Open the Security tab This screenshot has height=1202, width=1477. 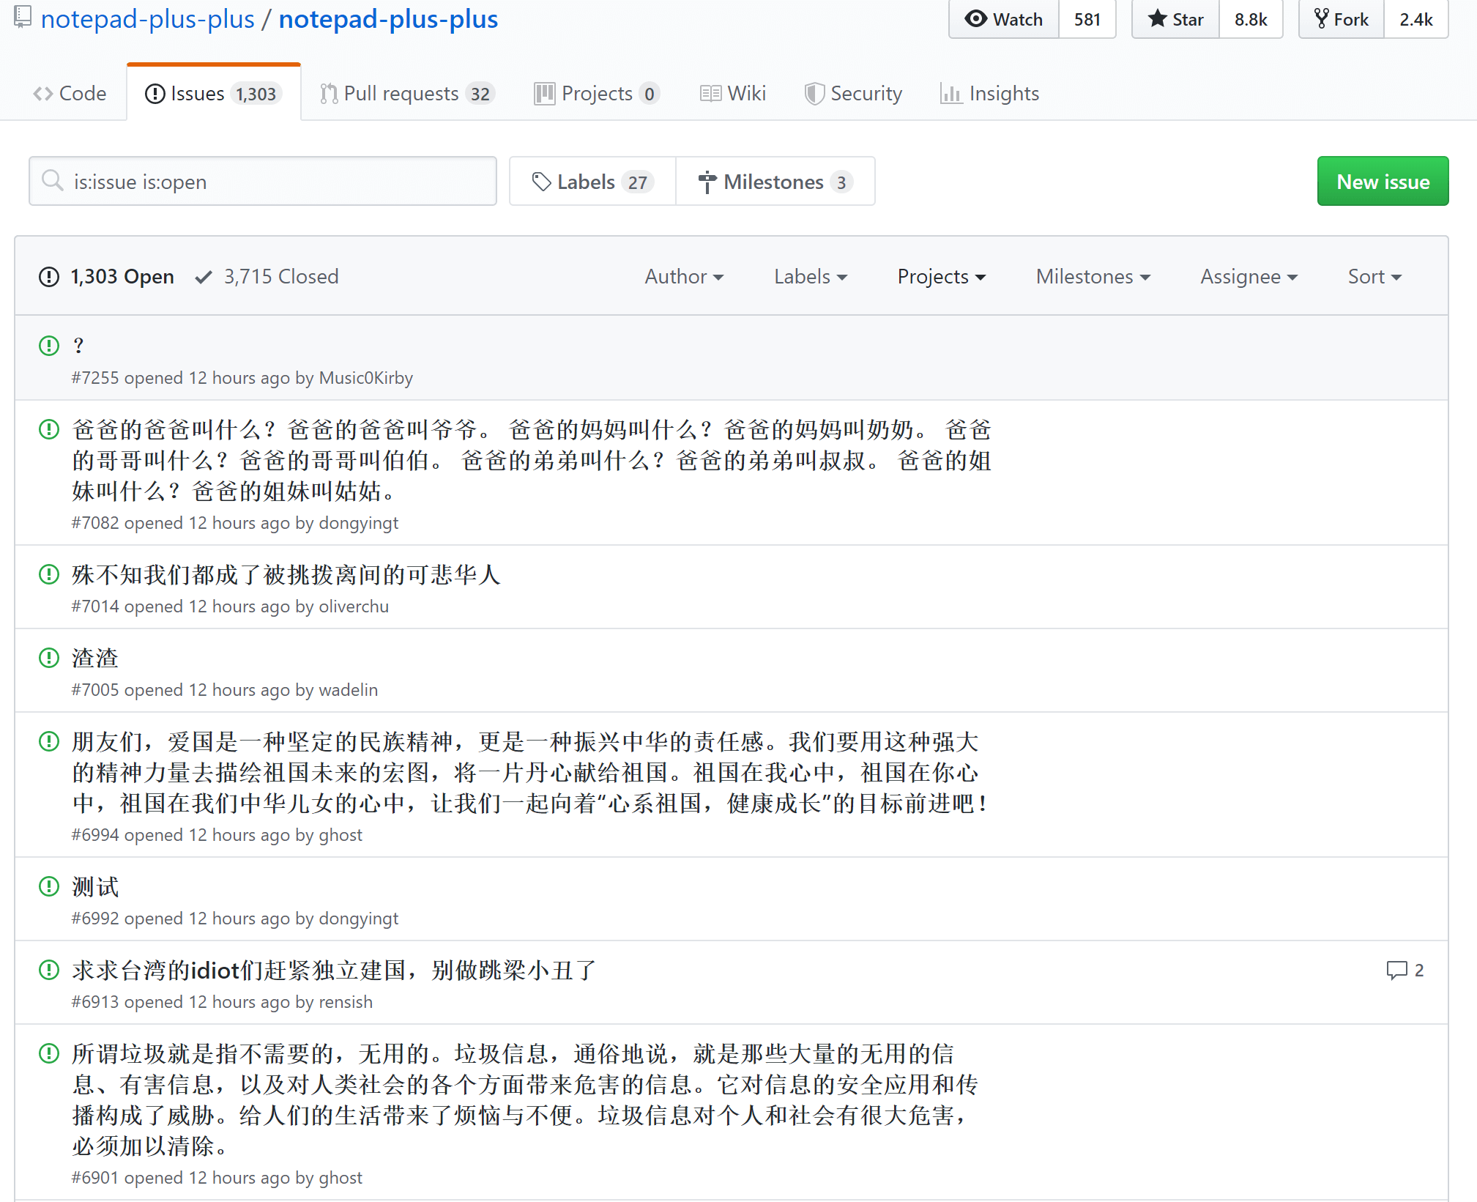tap(853, 94)
